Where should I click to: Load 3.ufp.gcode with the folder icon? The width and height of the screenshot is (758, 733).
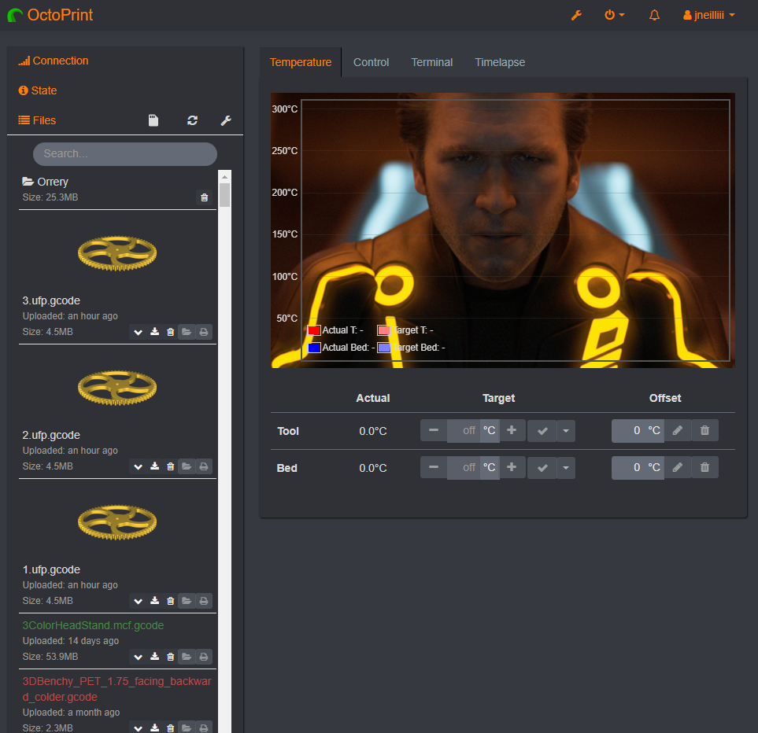tap(187, 332)
